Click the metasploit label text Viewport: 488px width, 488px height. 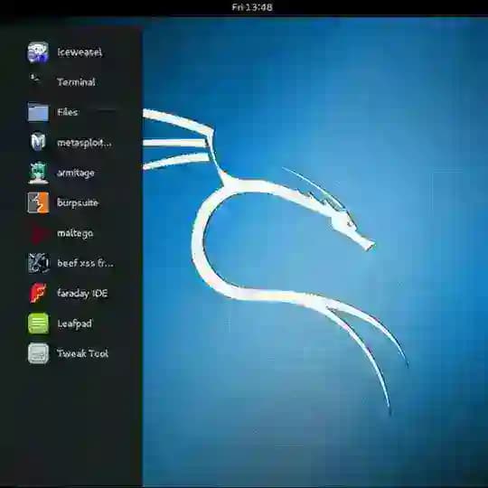pos(84,143)
